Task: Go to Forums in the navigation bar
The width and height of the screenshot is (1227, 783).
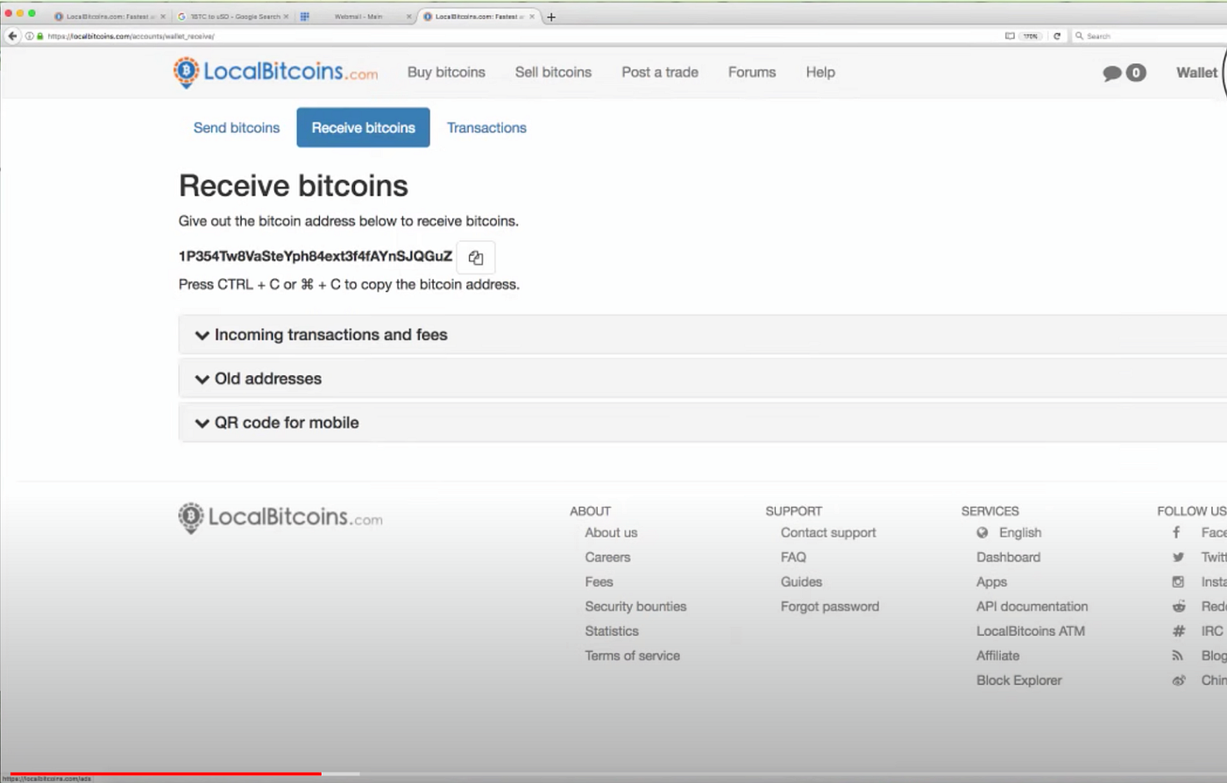Action: pyautogui.click(x=752, y=73)
